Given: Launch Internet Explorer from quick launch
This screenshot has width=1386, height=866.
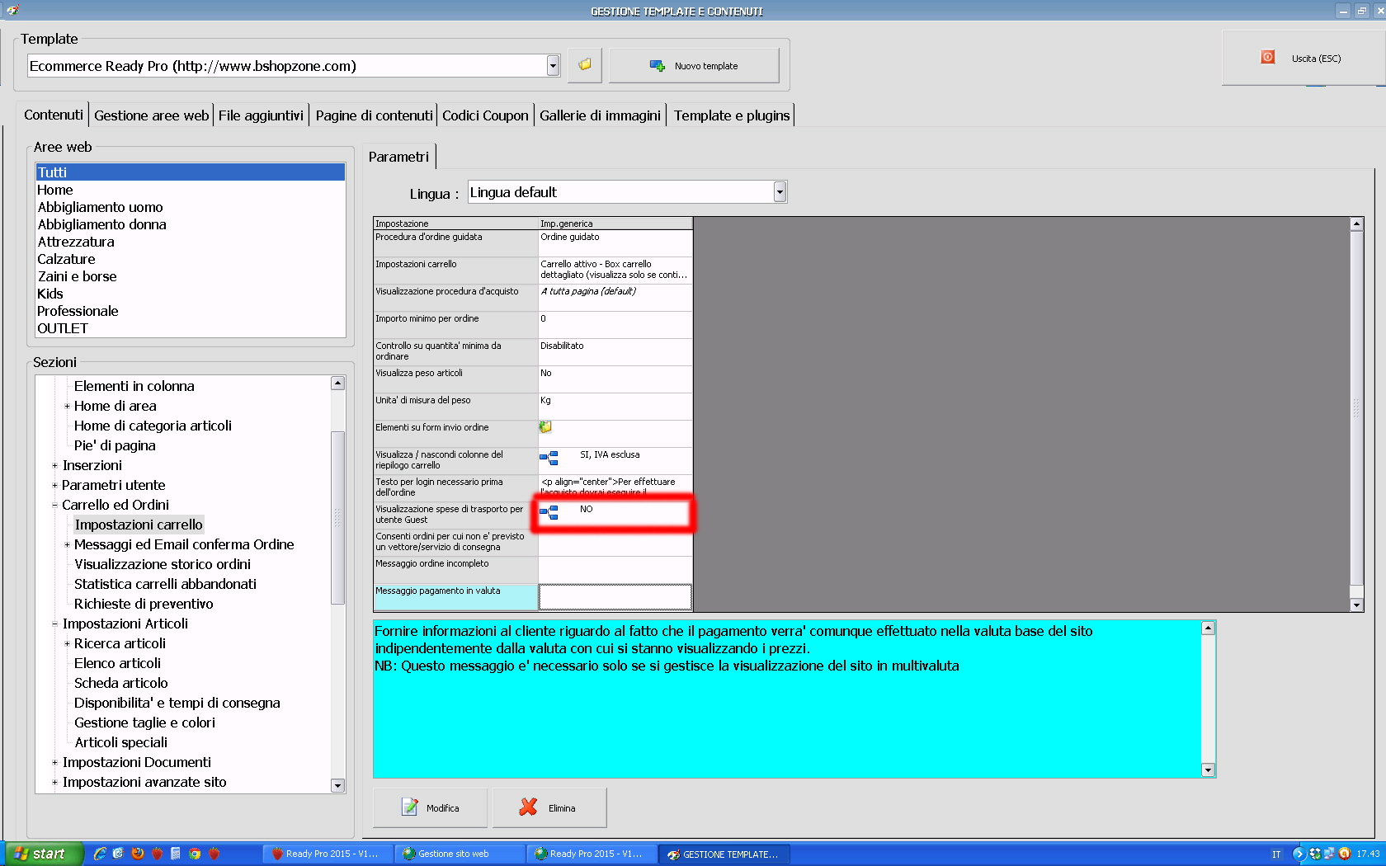Looking at the screenshot, I should point(100,854).
